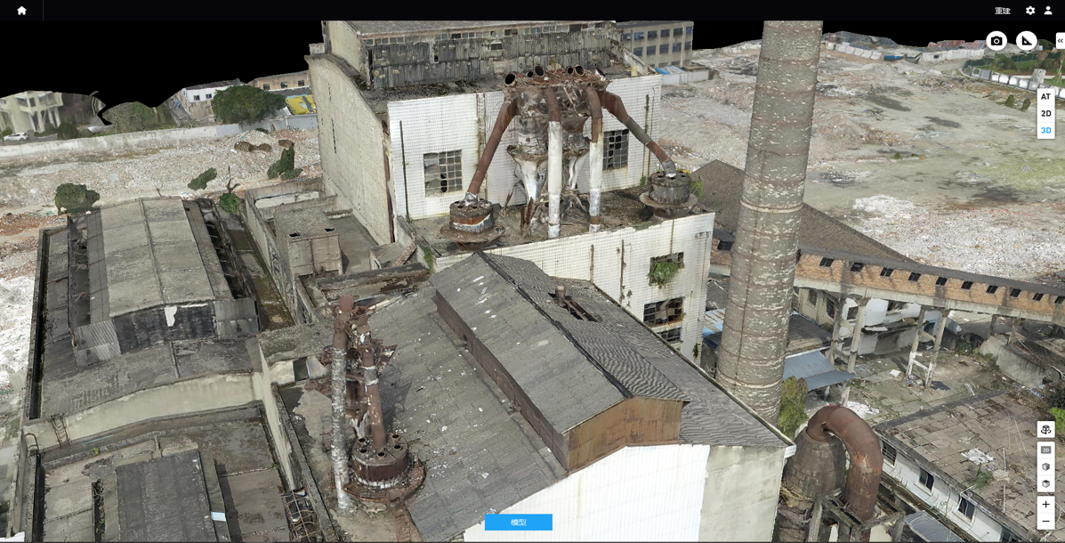1065x543 pixels.
Task: Select the upper cube model display icon
Action: pos(1045,467)
